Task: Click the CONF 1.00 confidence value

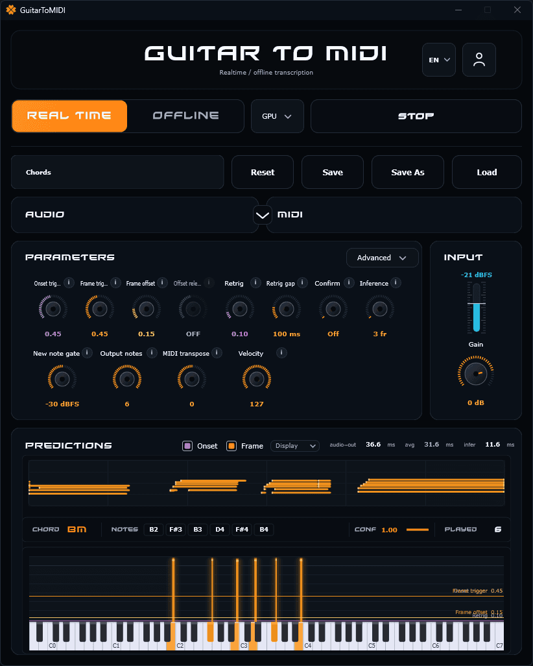Action: (389, 530)
